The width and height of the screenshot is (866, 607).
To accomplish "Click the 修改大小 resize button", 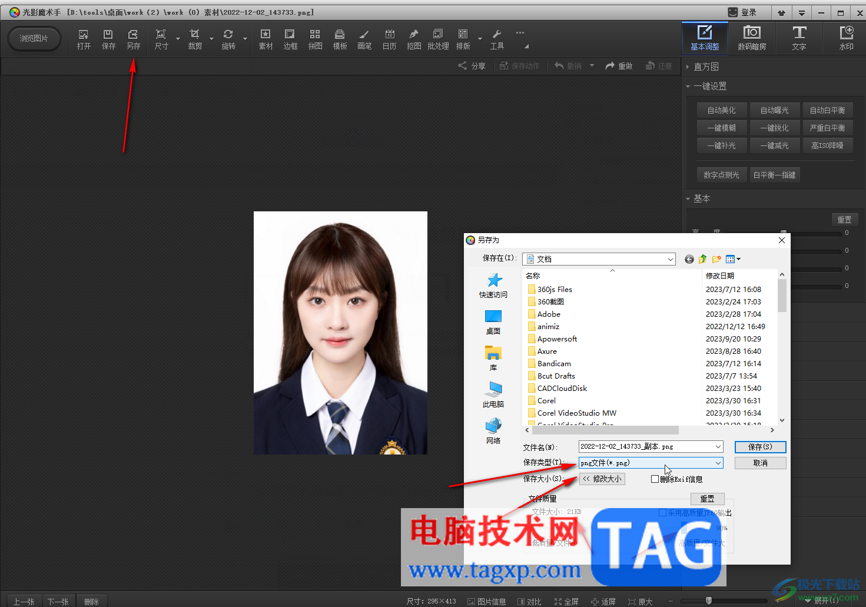I will pos(602,479).
